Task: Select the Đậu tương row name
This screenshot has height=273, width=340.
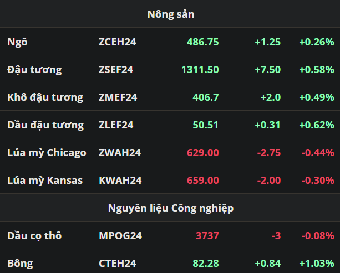Action: [x=34, y=70]
